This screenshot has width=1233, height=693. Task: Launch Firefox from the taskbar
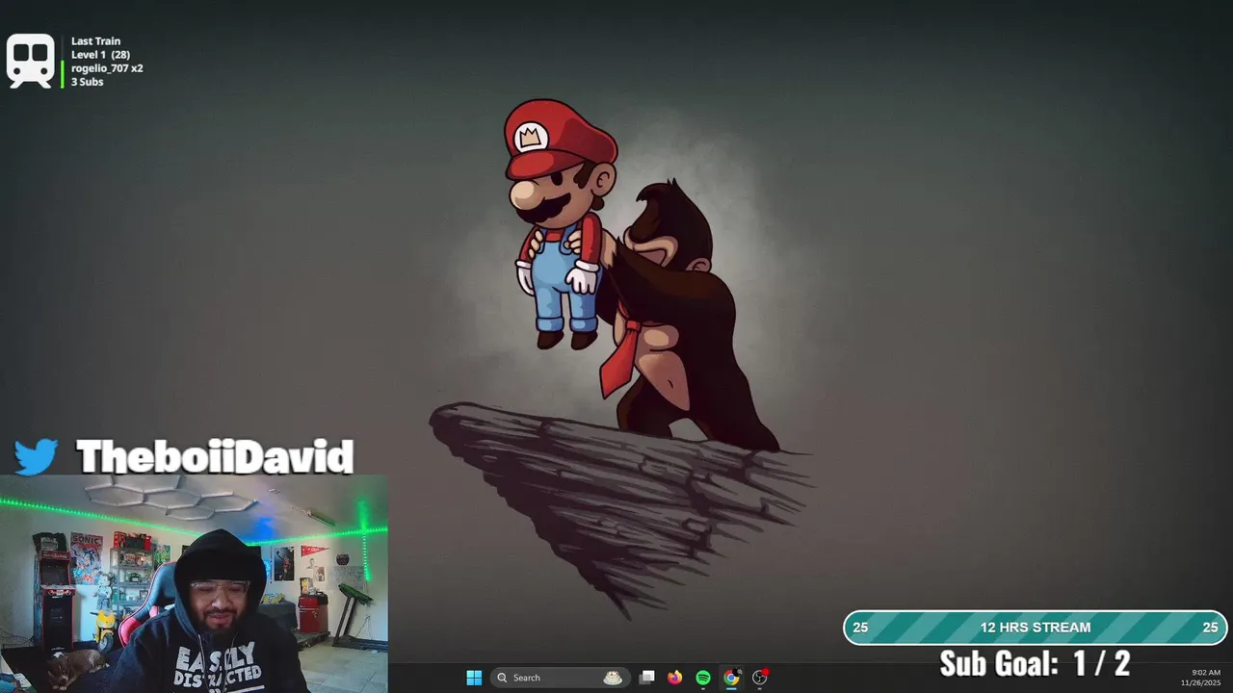click(675, 678)
